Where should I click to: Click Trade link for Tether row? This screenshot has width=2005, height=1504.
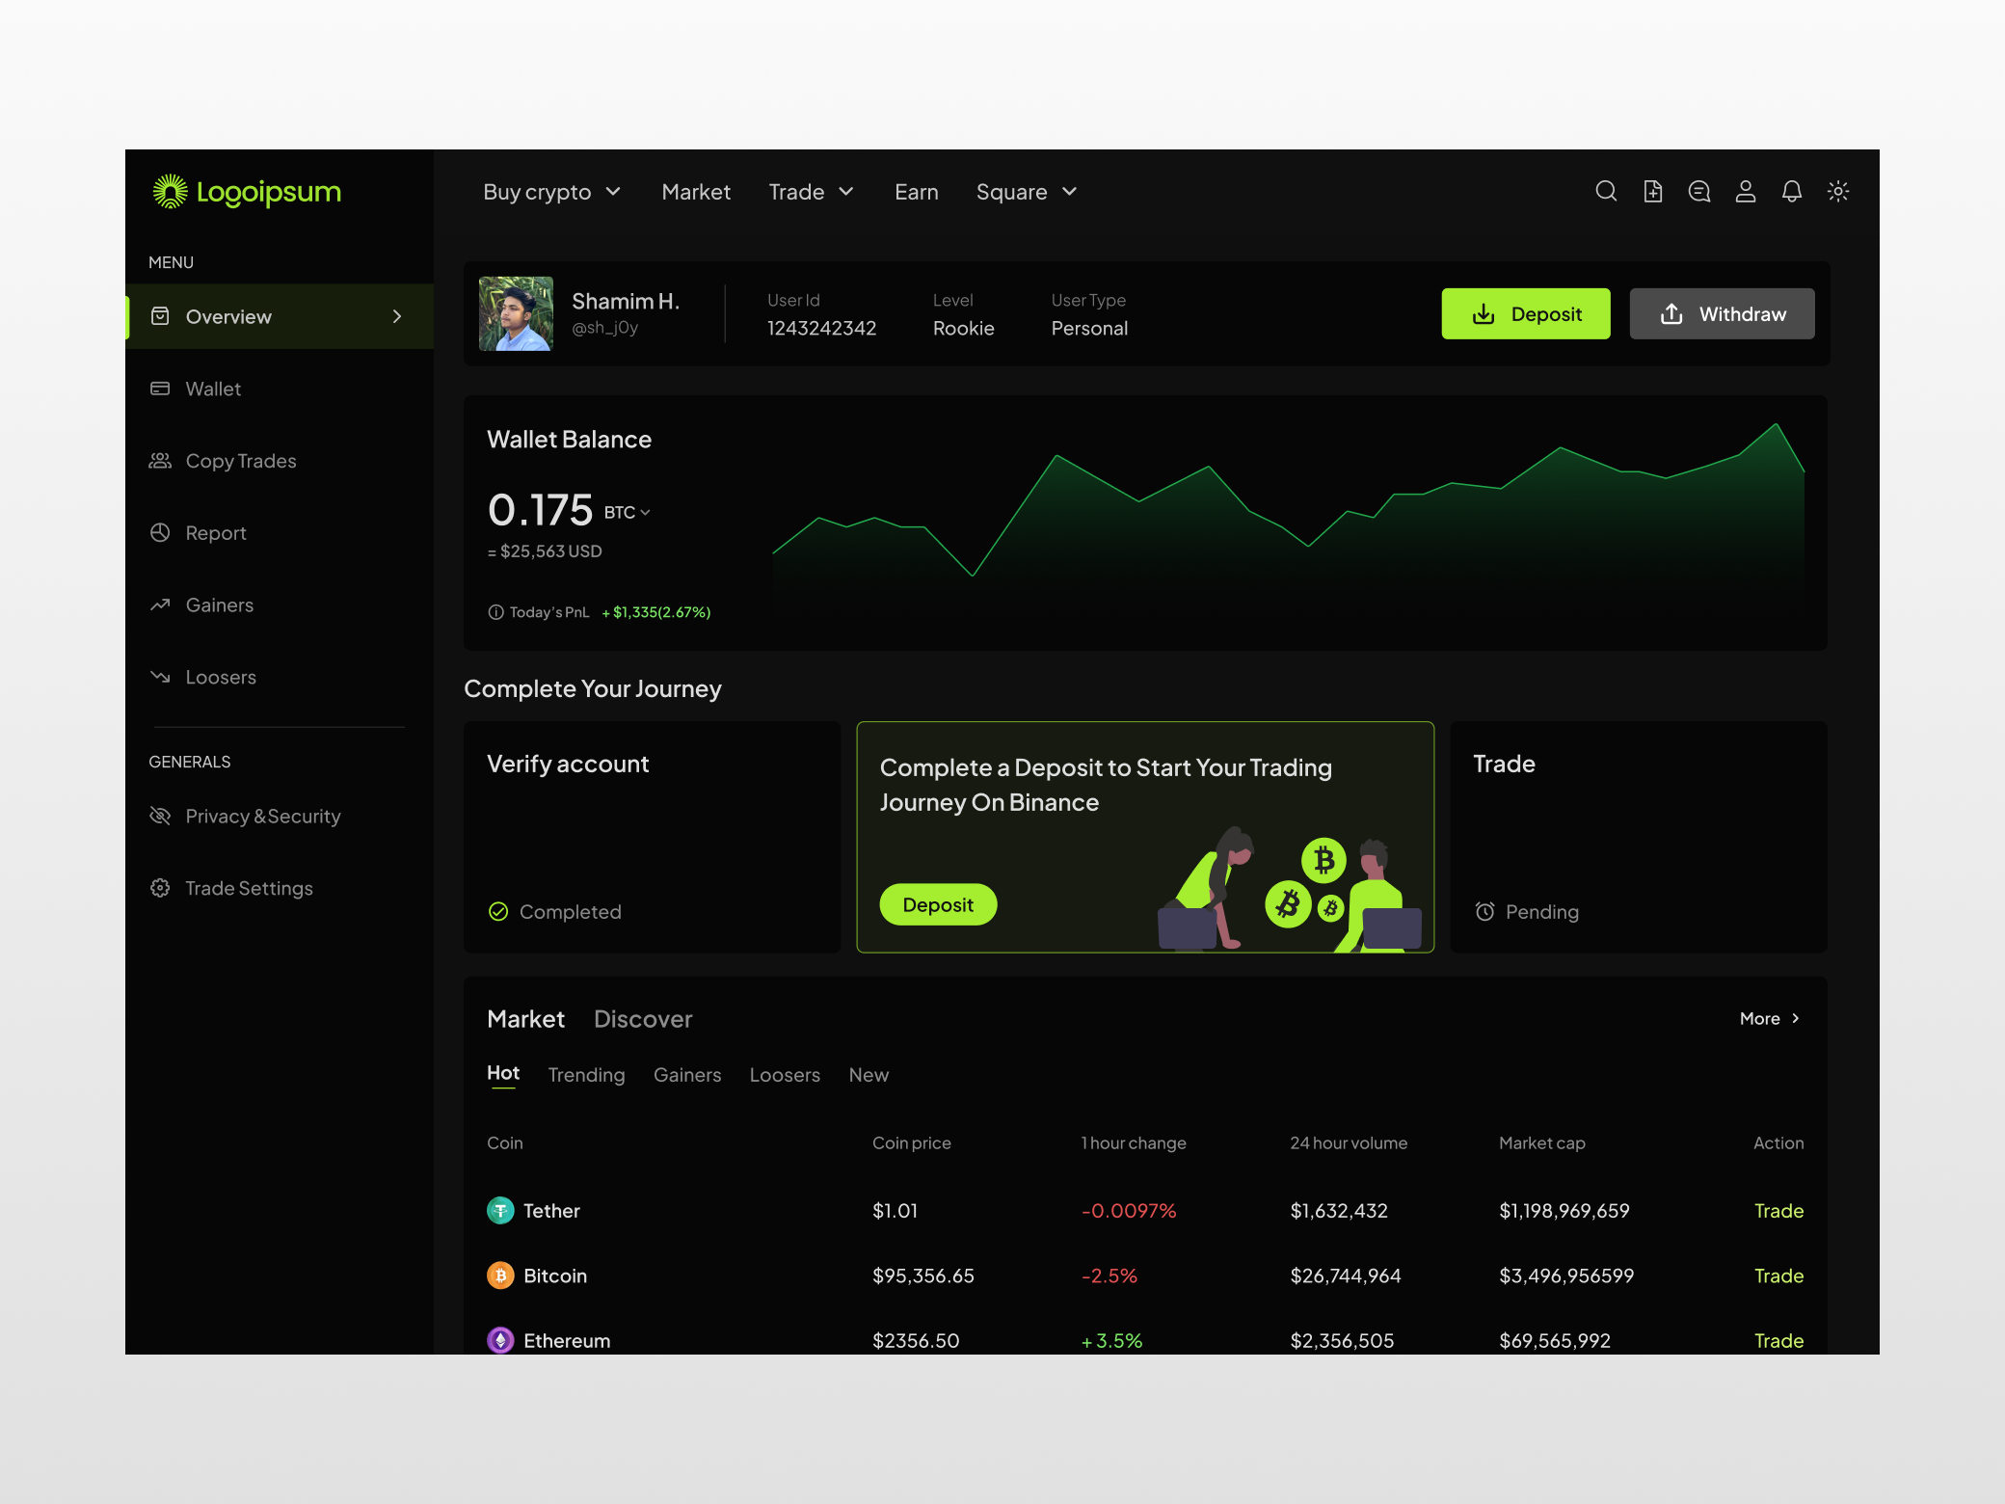1778,1210
